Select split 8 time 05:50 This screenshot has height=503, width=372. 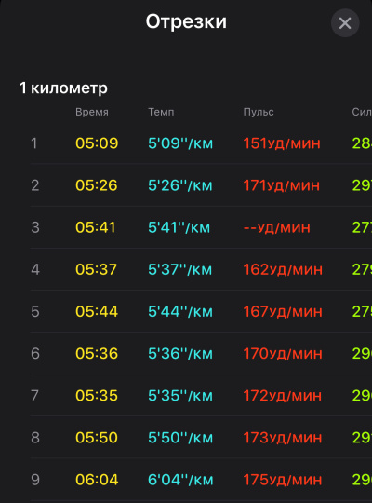click(x=97, y=438)
